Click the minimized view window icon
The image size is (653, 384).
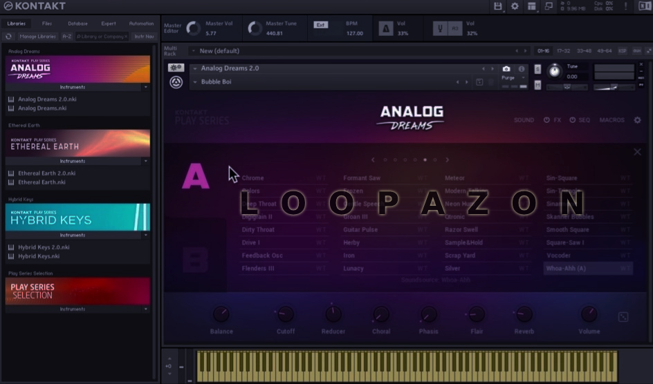[549, 6]
